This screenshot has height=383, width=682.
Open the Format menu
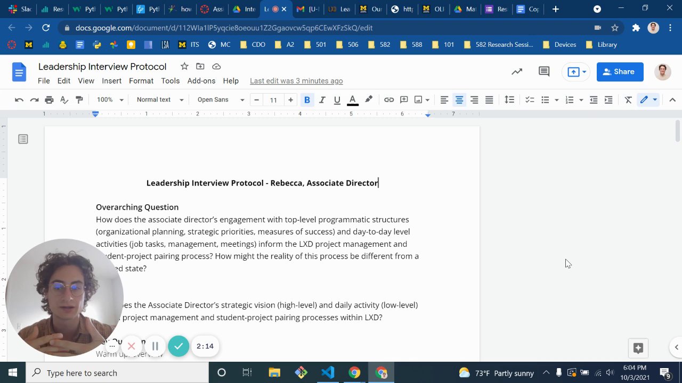(141, 81)
